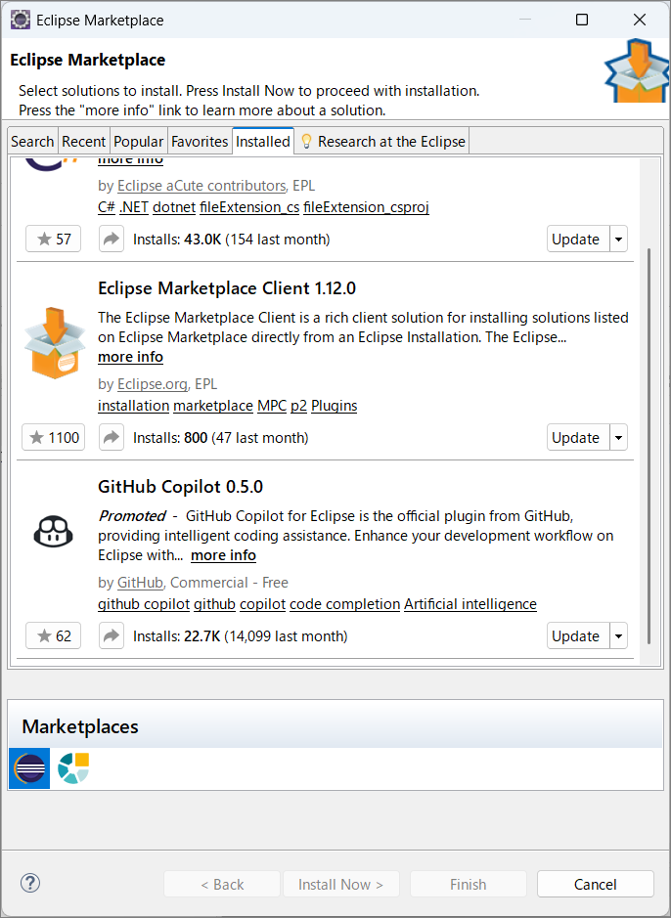Click the Plugins tag link
Image resolution: width=671 pixels, height=918 pixels.
(334, 406)
